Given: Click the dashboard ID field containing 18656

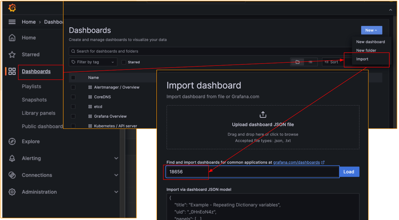Looking at the screenshot, I should [x=253, y=172].
